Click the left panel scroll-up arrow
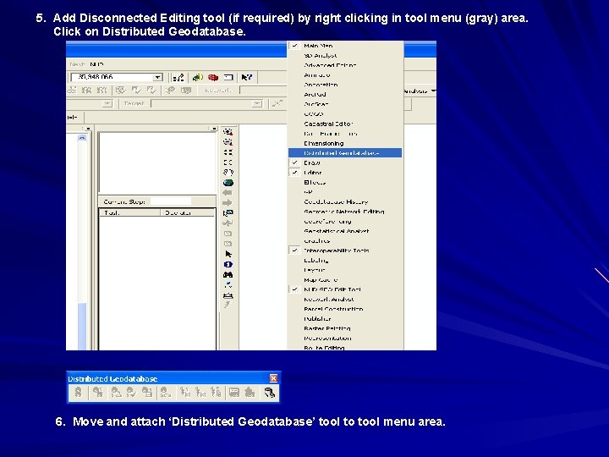The image size is (609, 457). 82,138
